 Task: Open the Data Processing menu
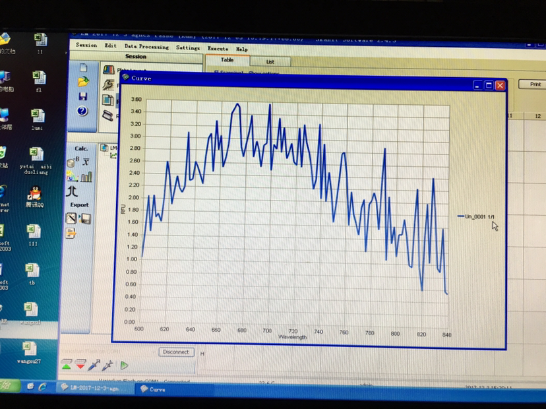click(146, 46)
